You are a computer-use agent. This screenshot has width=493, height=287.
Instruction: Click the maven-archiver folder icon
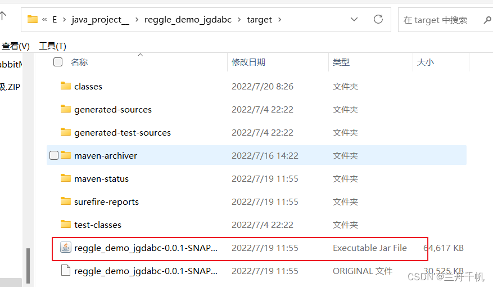(x=66, y=155)
